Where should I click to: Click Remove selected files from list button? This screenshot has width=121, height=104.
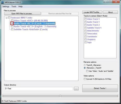60,14
